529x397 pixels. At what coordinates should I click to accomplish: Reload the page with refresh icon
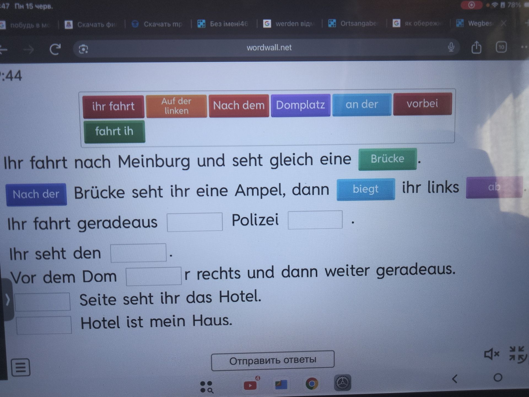55,49
